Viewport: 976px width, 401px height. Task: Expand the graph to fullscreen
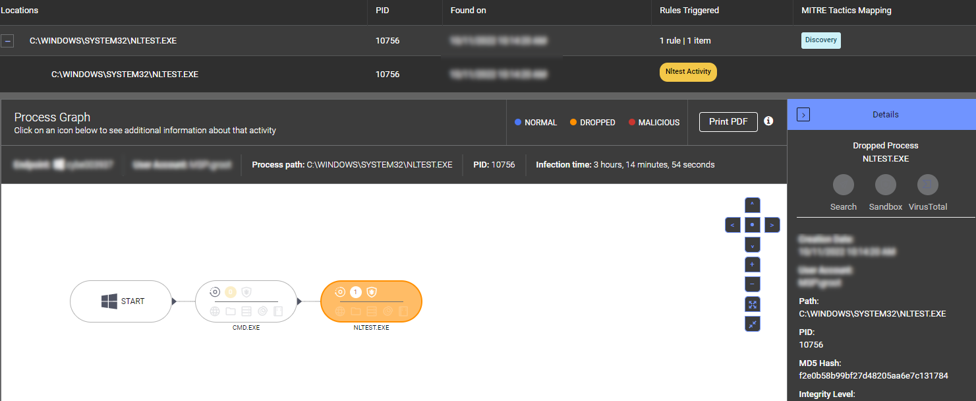(x=752, y=304)
